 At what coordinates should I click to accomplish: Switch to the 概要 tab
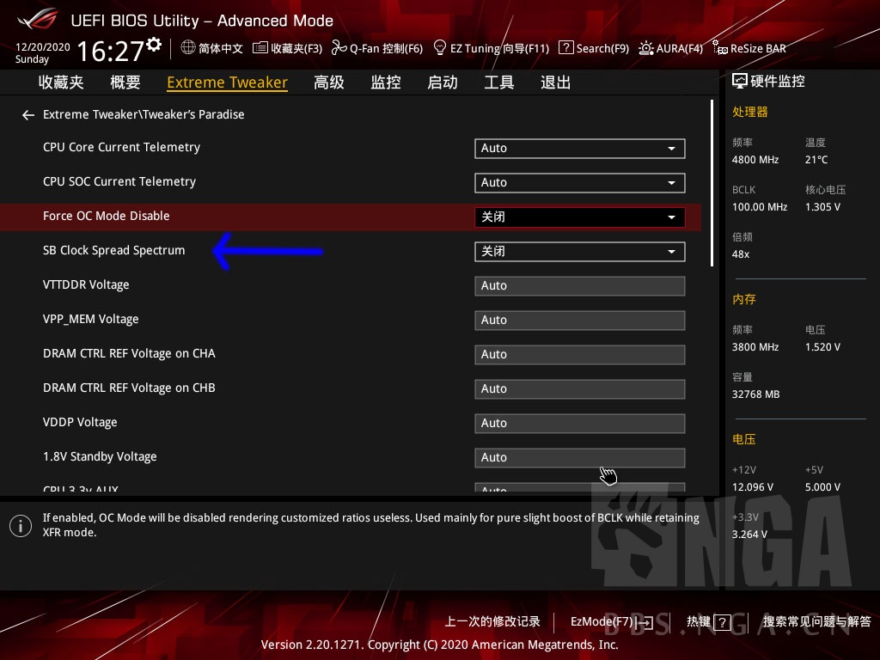tap(125, 82)
